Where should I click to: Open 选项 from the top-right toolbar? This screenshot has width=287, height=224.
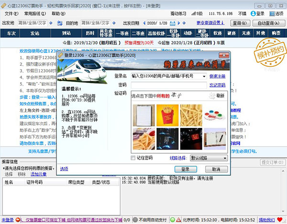[x=276, y=14]
